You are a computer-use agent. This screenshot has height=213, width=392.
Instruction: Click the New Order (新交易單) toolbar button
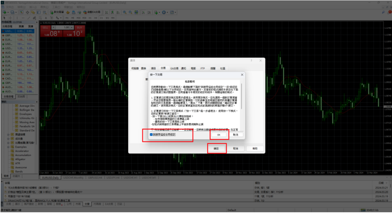click(58, 12)
